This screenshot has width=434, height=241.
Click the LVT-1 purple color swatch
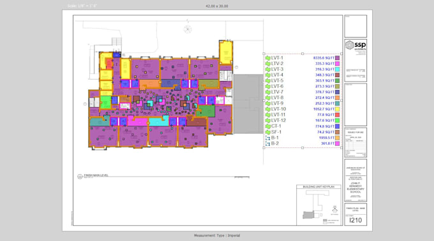338,58
